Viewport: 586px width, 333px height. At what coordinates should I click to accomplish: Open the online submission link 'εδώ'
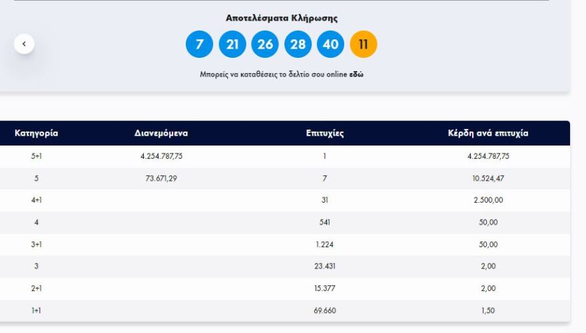[x=356, y=74]
